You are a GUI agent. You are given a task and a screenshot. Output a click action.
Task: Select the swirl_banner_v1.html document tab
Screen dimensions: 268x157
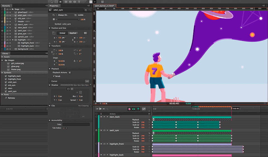(104, 6)
